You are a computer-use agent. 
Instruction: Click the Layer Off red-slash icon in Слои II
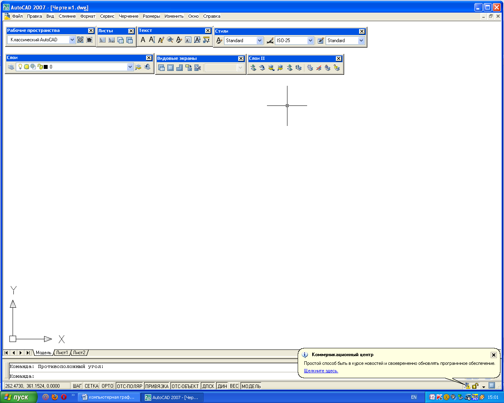319,68
